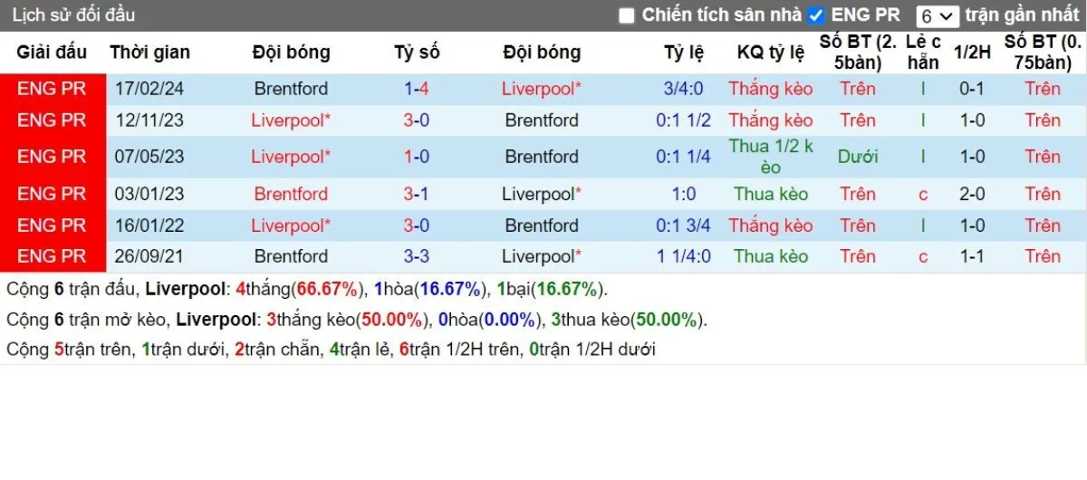Select the KQ tỷ lệ column header

pyautogui.click(x=771, y=53)
